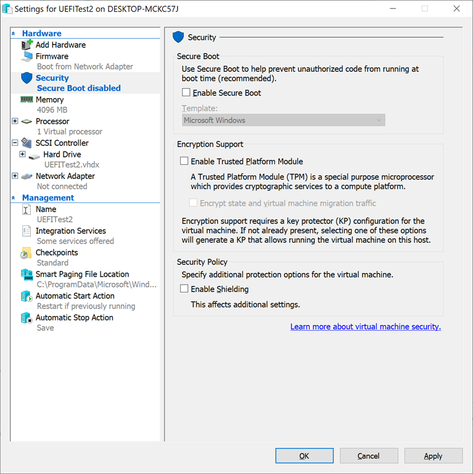Click the Integration Services icon
The image size is (473, 474).
(x=27, y=231)
